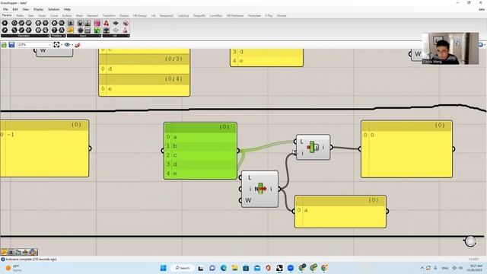Select the black arrow icon in Util group
Image resolution: width=487 pixels, height=274 pixels.
[116, 23]
